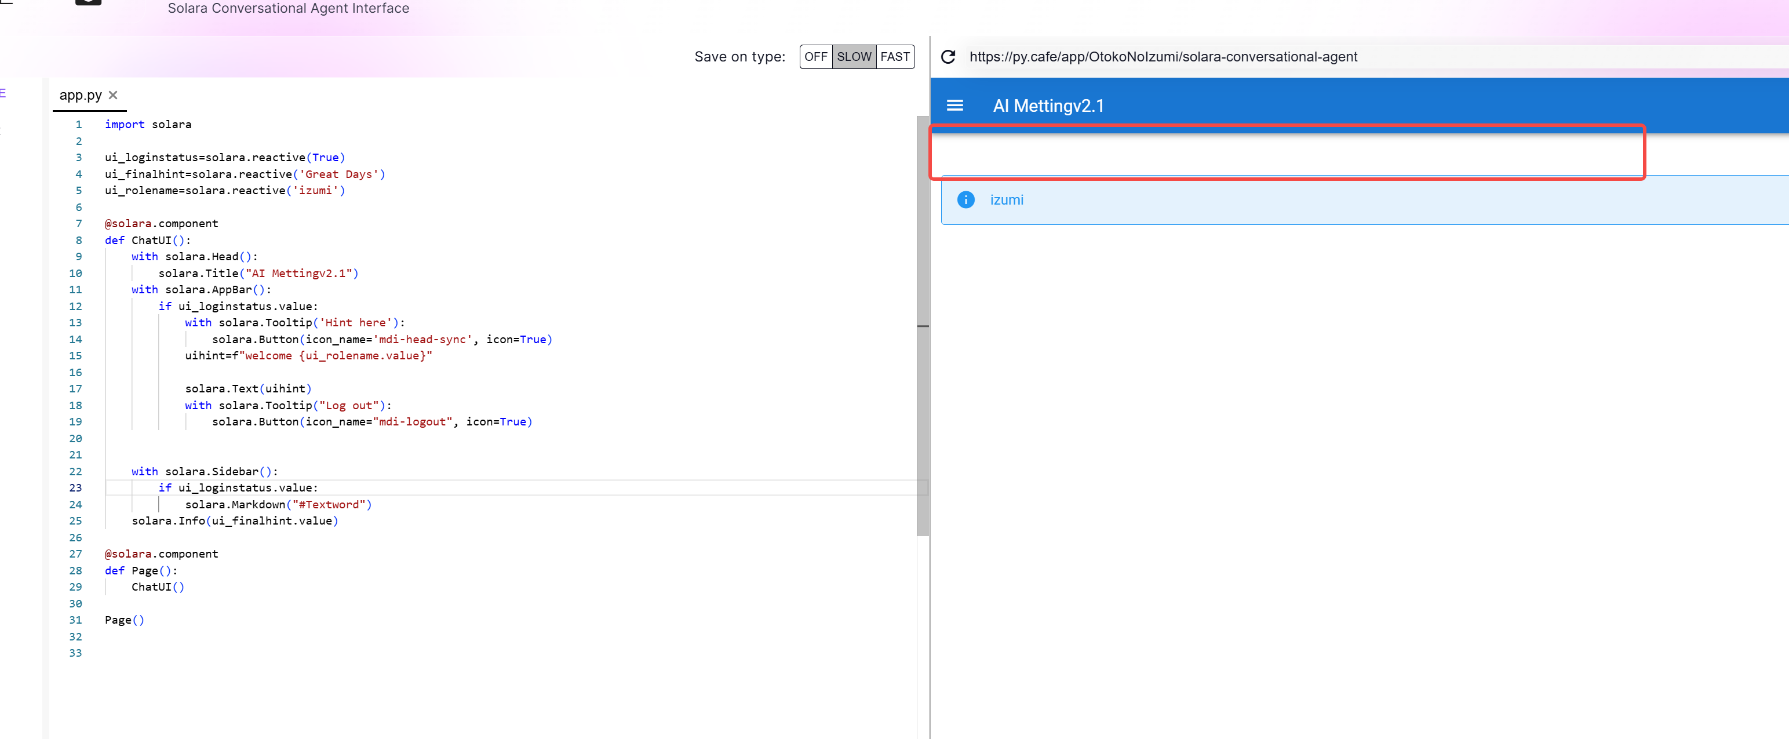This screenshot has width=1789, height=739.
Task: Click the AI Mettingv2.1 app bar title
Action: tap(1049, 105)
